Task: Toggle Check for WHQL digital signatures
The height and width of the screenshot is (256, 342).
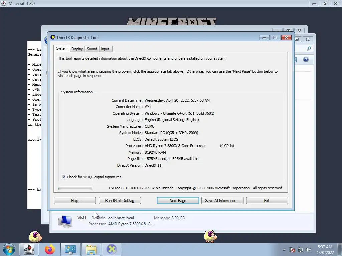Action: [64, 177]
